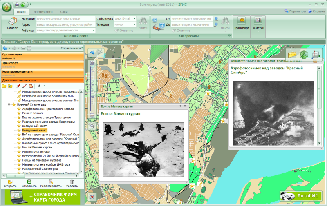Image resolution: width=327 pixels, height=206 pixels.
Task: Open the Сайт/почта type dropdown
Action: 134,19
